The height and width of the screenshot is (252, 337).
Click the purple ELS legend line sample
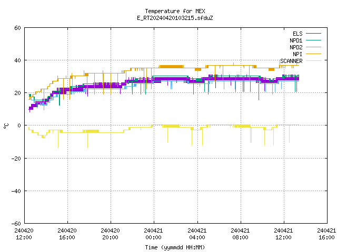coord(313,34)
